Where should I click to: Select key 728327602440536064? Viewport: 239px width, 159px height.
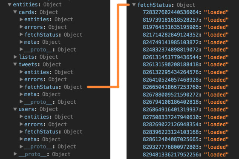click(x=171, y=12)
